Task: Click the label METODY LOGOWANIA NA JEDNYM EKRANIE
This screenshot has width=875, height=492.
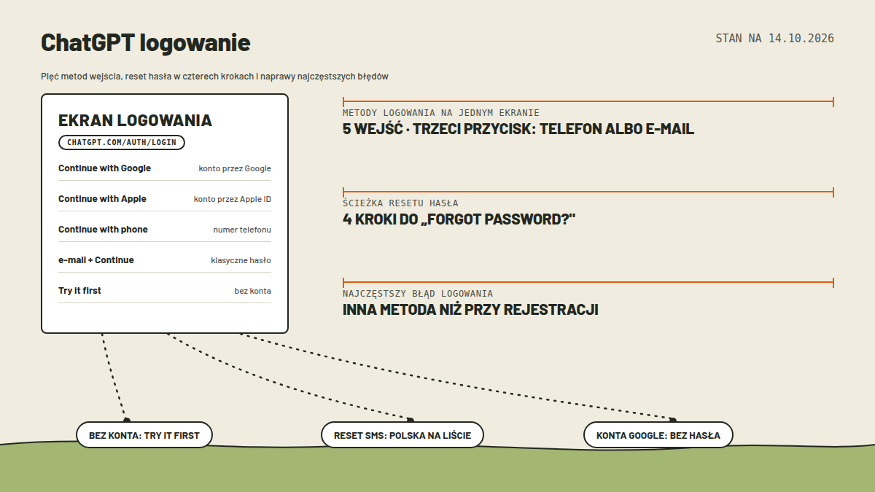Action: (441, 113)
